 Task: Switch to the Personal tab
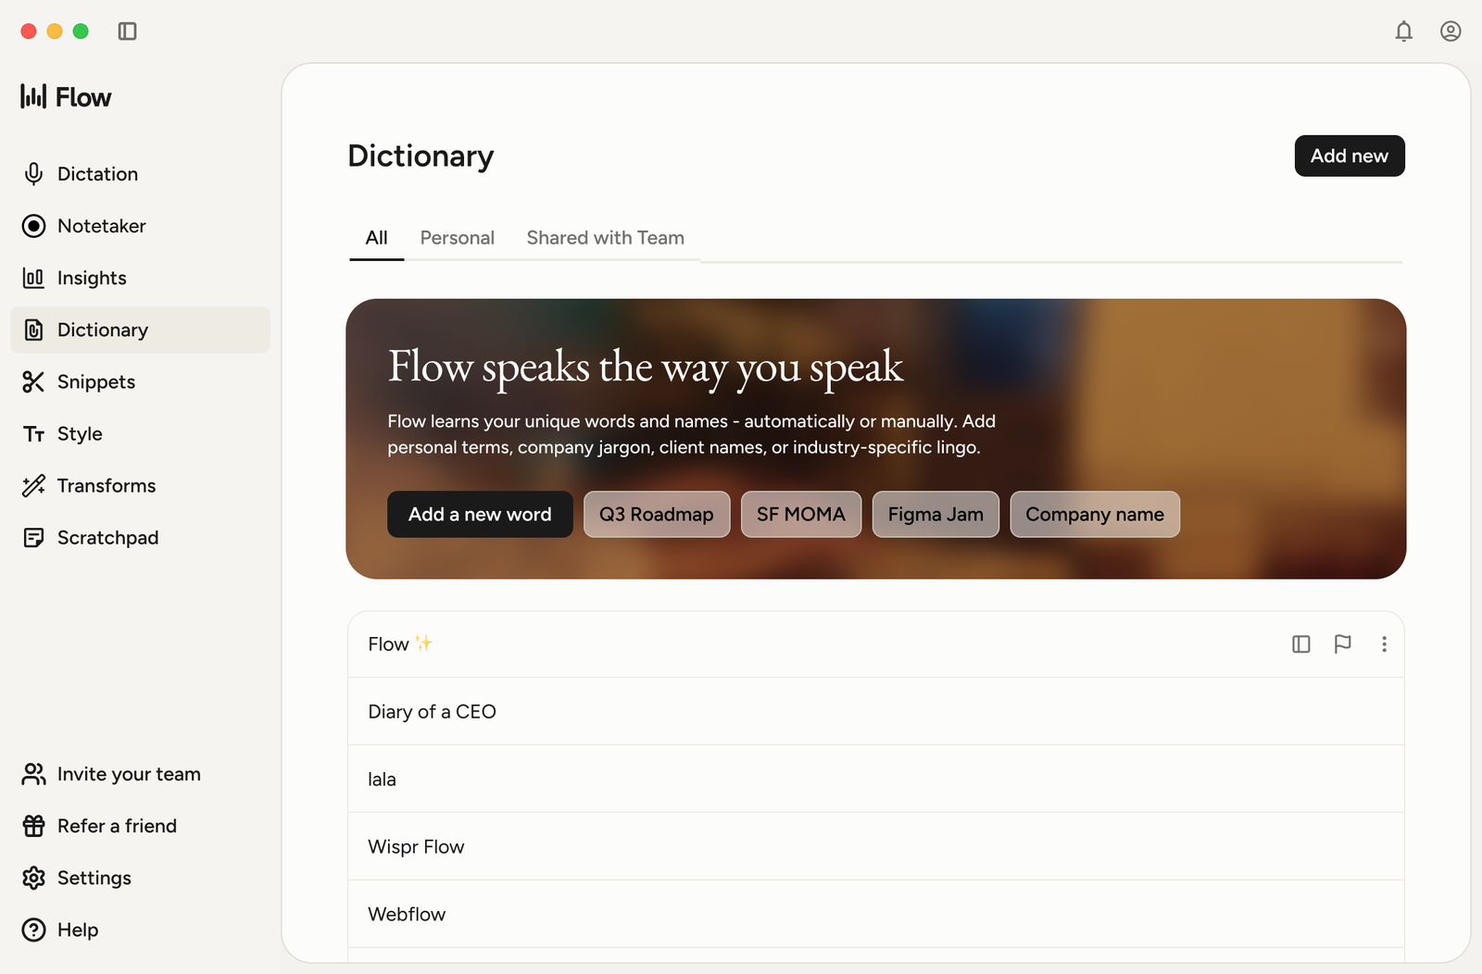point(458,238)
